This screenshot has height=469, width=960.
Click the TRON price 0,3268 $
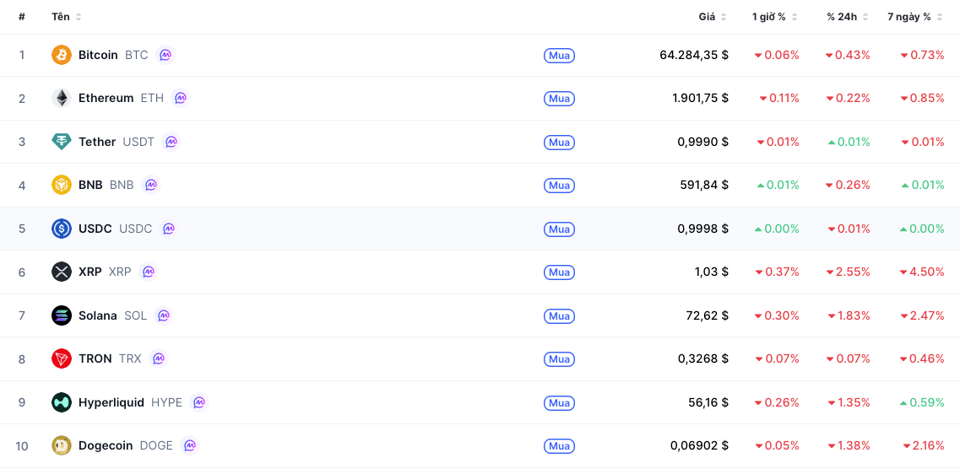703,358
